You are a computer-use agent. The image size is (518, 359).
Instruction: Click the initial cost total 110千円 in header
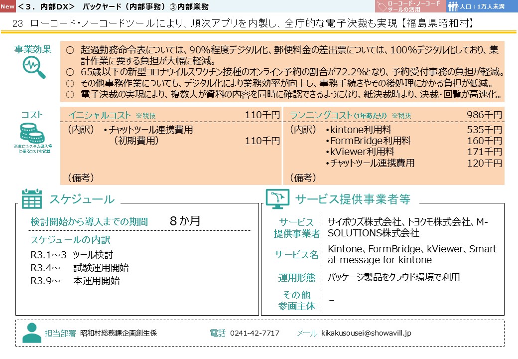[x=262, y=115]
